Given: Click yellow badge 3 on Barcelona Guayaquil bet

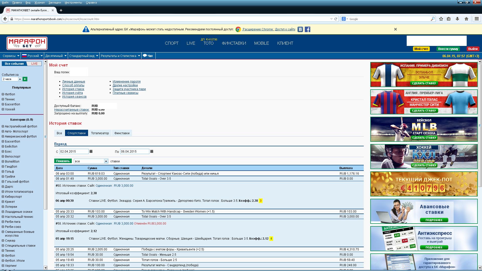Looking at the screenshot, I should 261,201.
